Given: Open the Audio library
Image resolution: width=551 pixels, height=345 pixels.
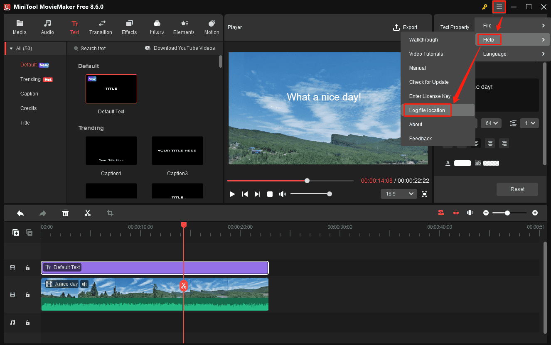Looking at the screenshot, I should [47, 27].
